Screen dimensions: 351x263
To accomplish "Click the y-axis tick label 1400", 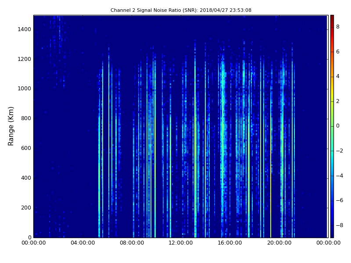I will [25, 29].
